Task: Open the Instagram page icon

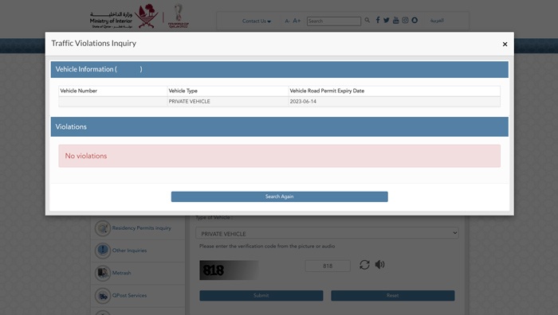Action: point(405,20)
